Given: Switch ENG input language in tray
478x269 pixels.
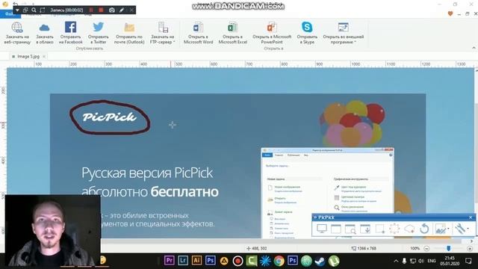Looking at the screenshot, I should coord(432,261).
